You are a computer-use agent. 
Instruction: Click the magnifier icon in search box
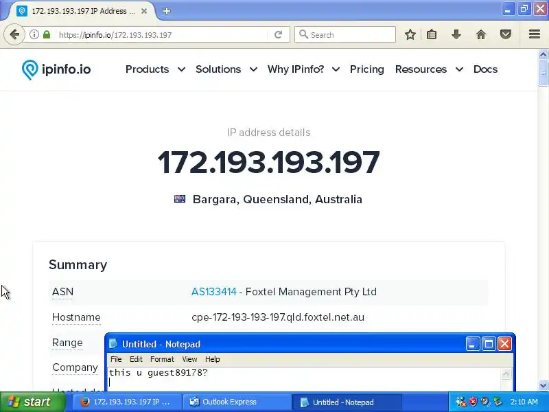coord(303,34)
